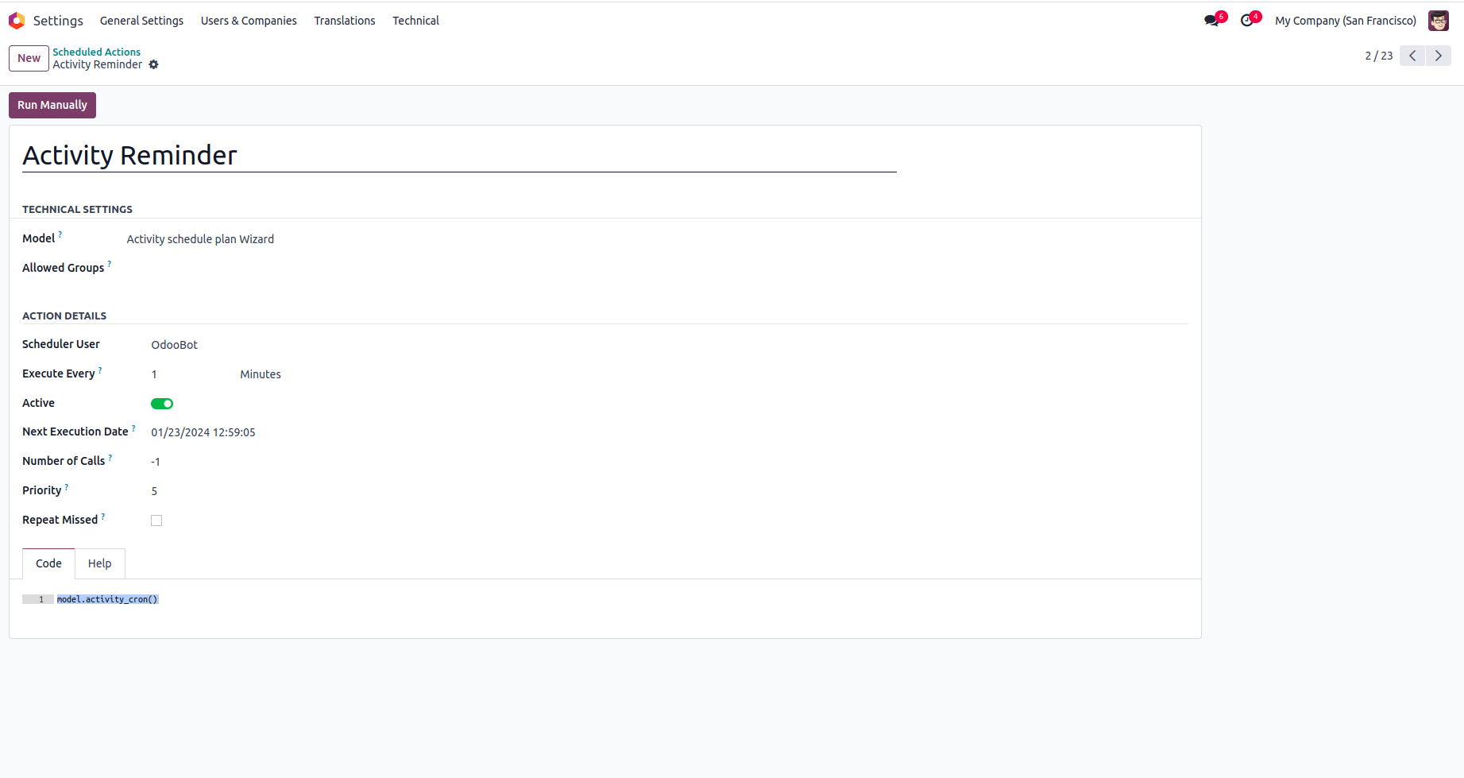Click the New record button
The height and width of the screenshot is (778, 1464).
coord(29,58)
